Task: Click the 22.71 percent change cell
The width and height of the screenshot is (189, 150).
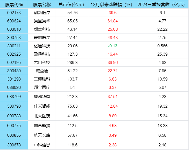Action: point(112,71)
